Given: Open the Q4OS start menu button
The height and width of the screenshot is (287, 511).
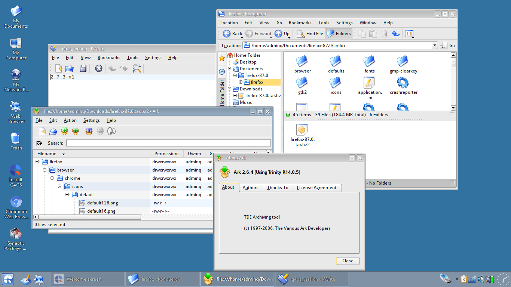Looking at the screenshot, I should [8, 279].
